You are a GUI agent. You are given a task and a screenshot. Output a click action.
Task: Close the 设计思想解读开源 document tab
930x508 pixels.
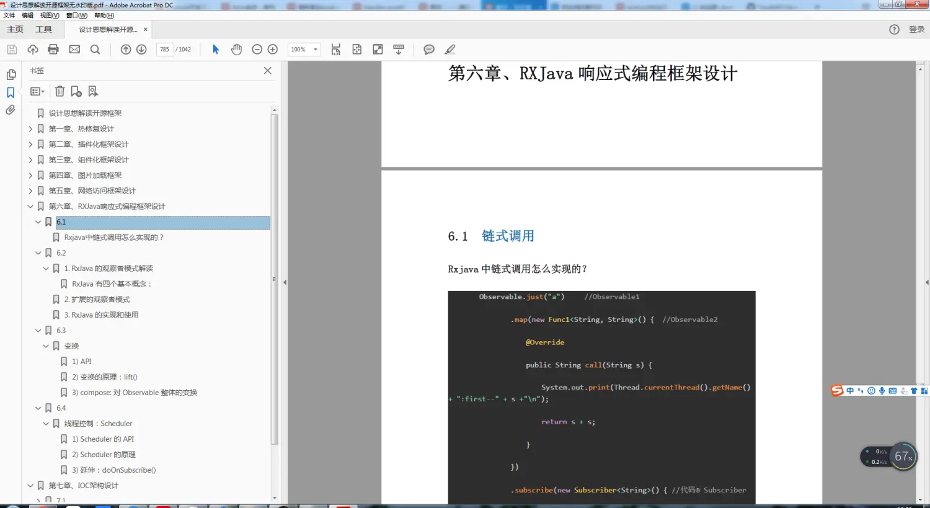[x=146, y=29]
